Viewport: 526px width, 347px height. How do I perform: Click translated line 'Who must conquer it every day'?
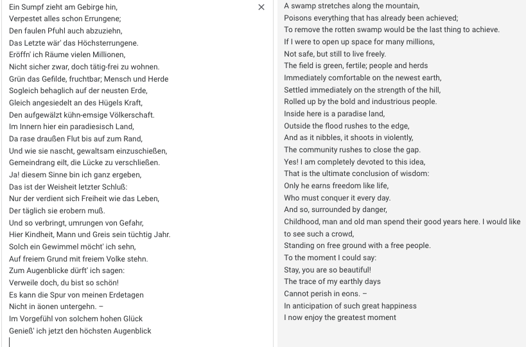[337, 198]
